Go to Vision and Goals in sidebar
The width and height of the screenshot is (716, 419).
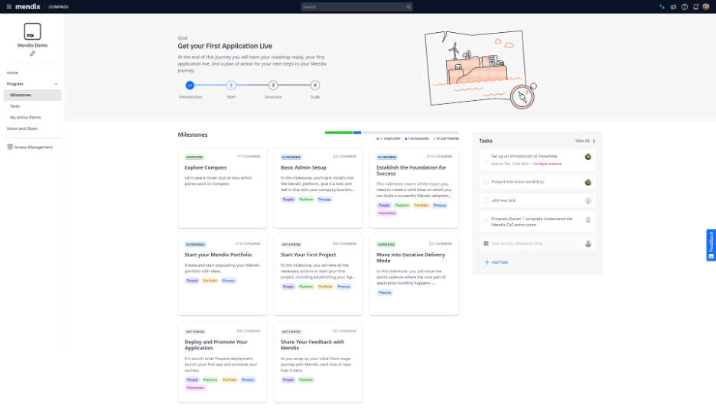pos(22,128)
